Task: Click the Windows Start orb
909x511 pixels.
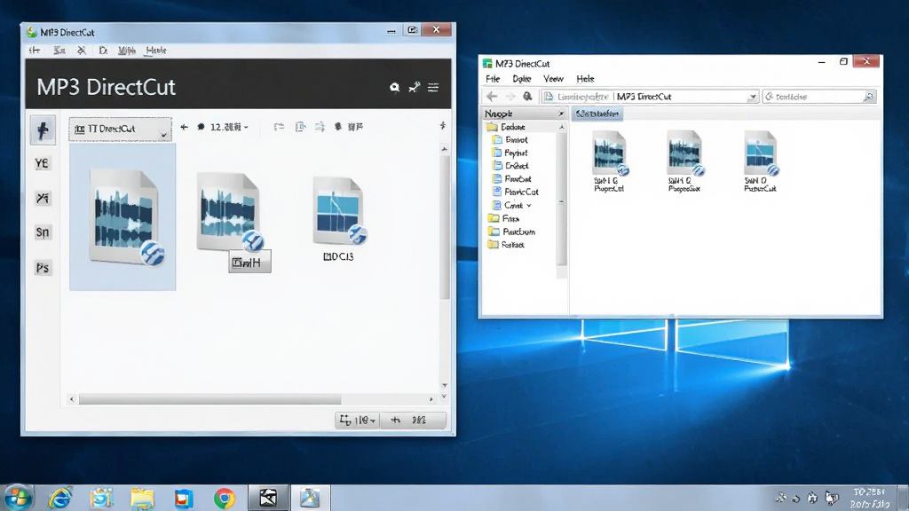Action: coord(18,498)
